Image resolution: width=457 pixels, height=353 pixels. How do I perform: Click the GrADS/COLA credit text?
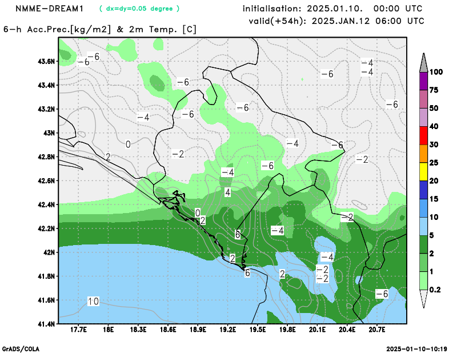[x=21, y=349]
